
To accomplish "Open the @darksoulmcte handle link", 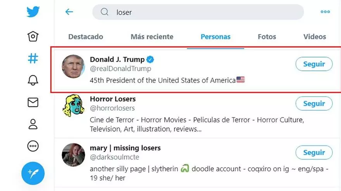I will (x=114, y=157).
